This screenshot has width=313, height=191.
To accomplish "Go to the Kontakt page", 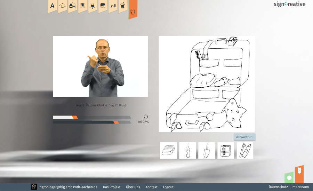I will [x=151, y=187].
